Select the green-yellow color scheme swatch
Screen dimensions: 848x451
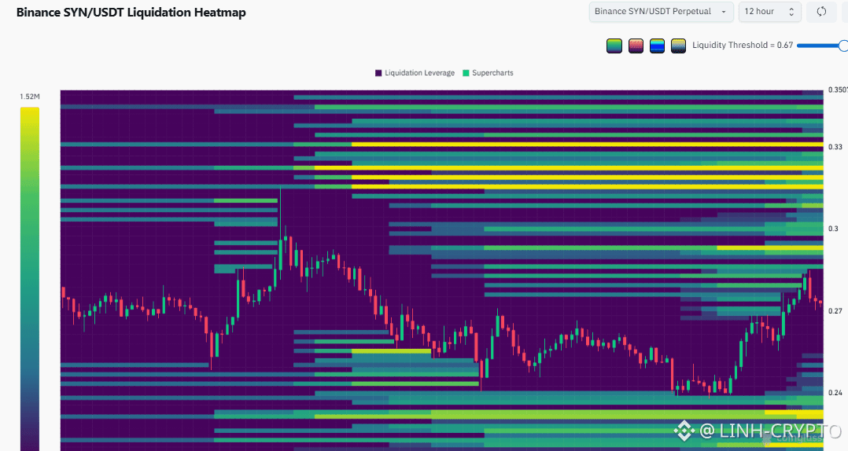614,46
